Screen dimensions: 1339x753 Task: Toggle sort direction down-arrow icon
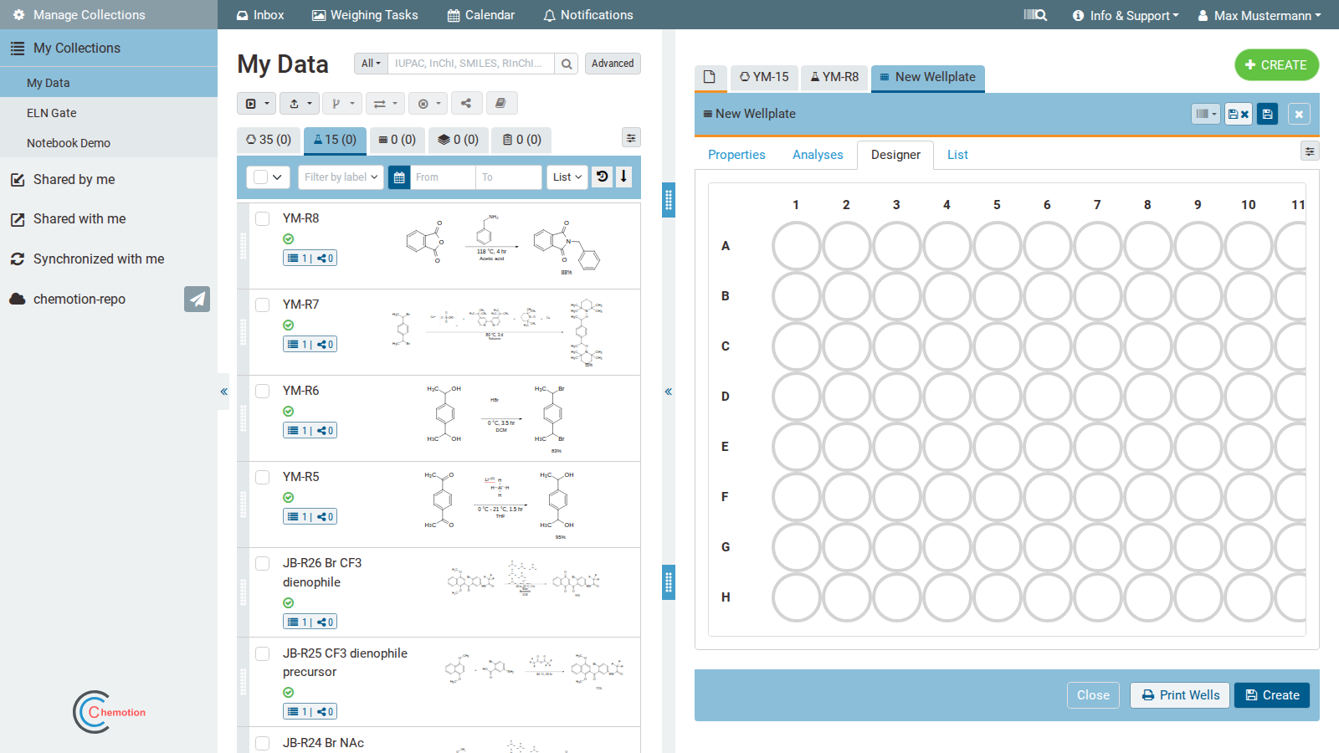[x=623, y=177]
